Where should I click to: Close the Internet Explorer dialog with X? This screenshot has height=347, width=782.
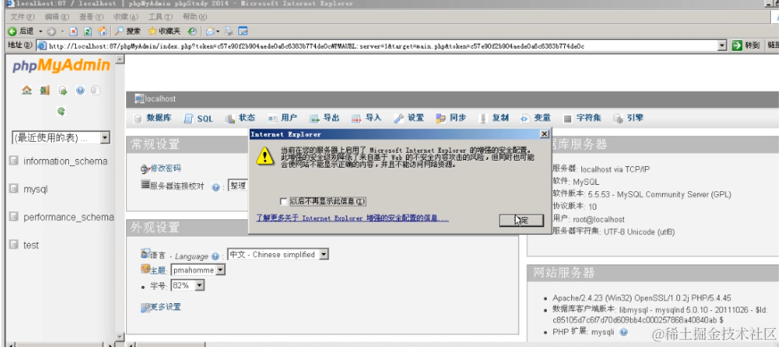coord(544,134)
